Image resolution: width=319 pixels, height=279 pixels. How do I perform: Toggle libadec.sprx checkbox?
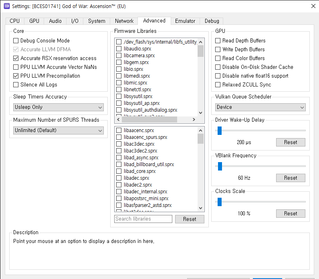119,178
